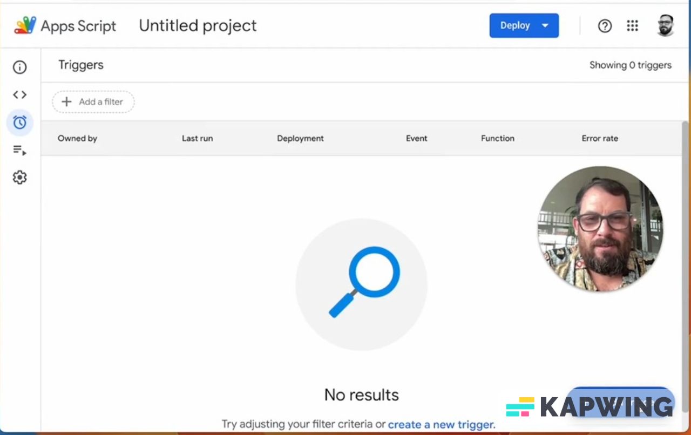
Task: Rename the Untitled project title
Action: pyautogui.click(x=198, y=25)
